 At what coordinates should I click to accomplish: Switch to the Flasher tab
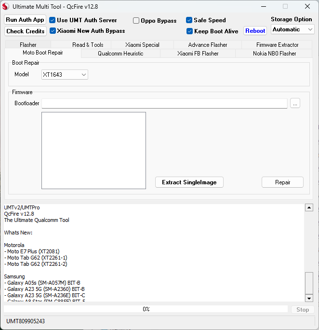(x=28, y=44)
